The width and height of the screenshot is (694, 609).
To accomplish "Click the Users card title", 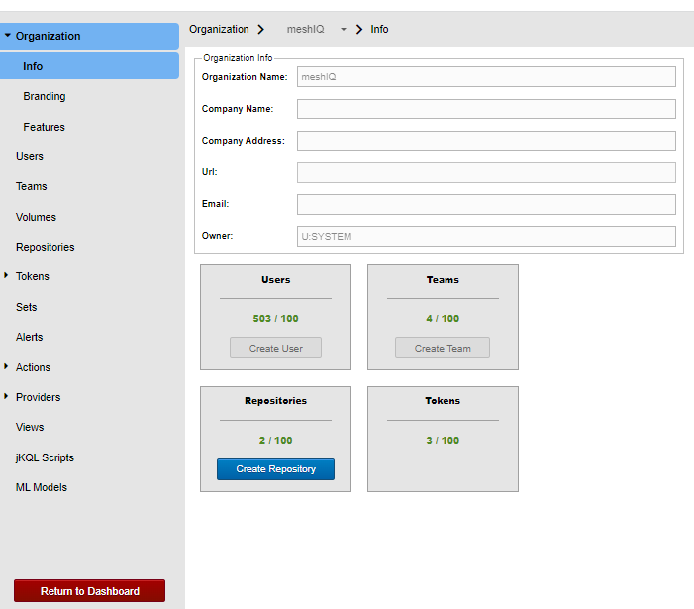I will (276, 279).
